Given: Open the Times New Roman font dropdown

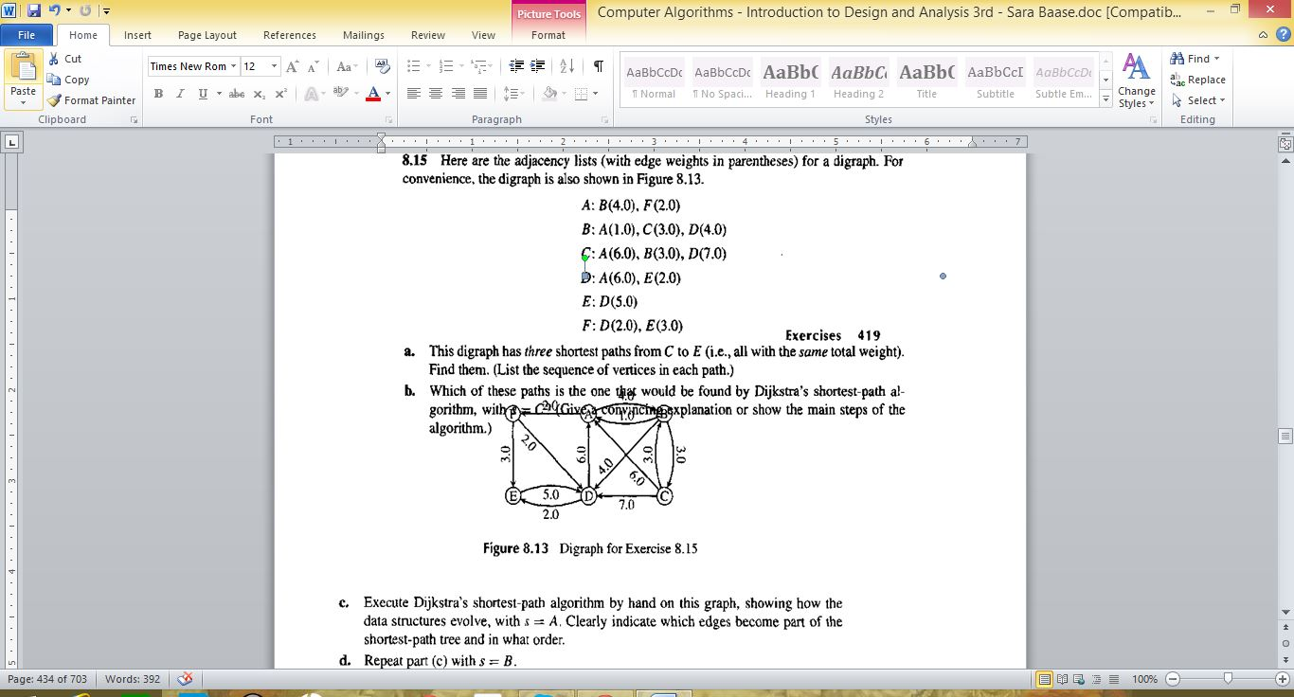Looking at the screenshot, I should point(234,66).
